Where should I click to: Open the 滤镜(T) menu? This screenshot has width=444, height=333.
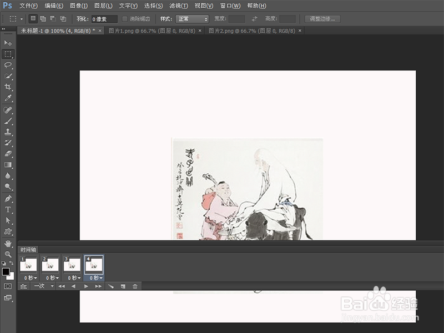pyautogui.click(x=179, y=6)
